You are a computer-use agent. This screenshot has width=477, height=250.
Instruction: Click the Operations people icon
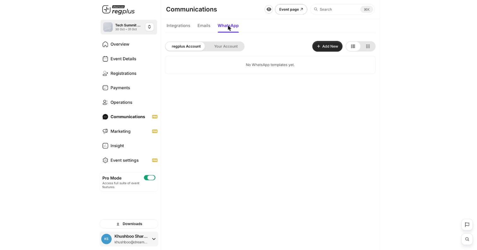[105, 102]
